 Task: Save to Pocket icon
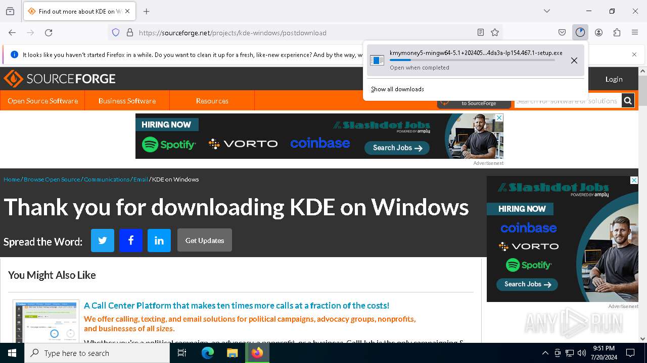point(562,33)
